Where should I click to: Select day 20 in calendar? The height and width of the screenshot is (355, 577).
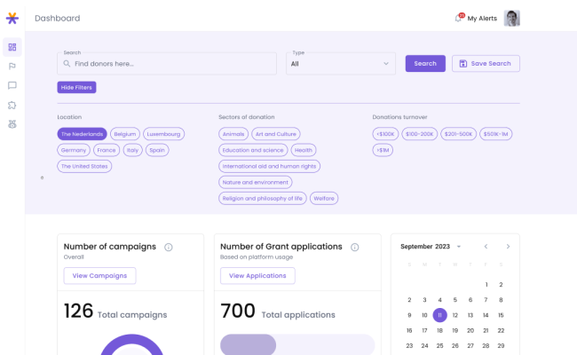470,331
